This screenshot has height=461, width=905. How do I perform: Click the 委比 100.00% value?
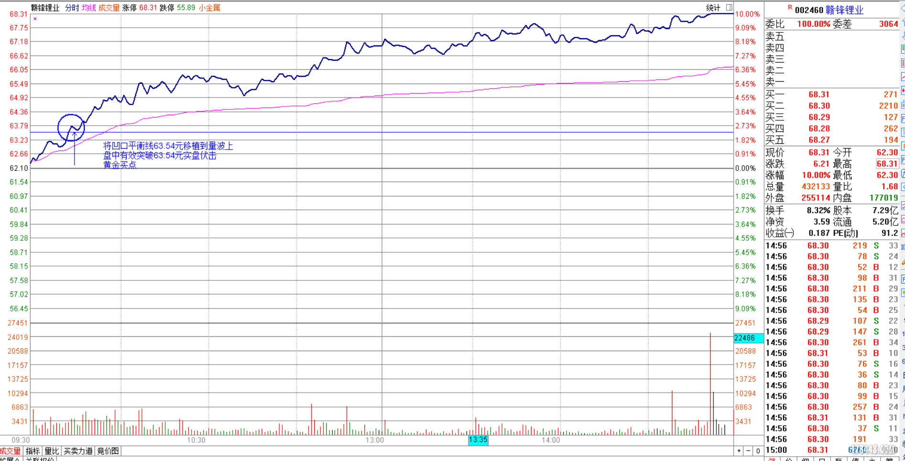click(x=813, y=24)
